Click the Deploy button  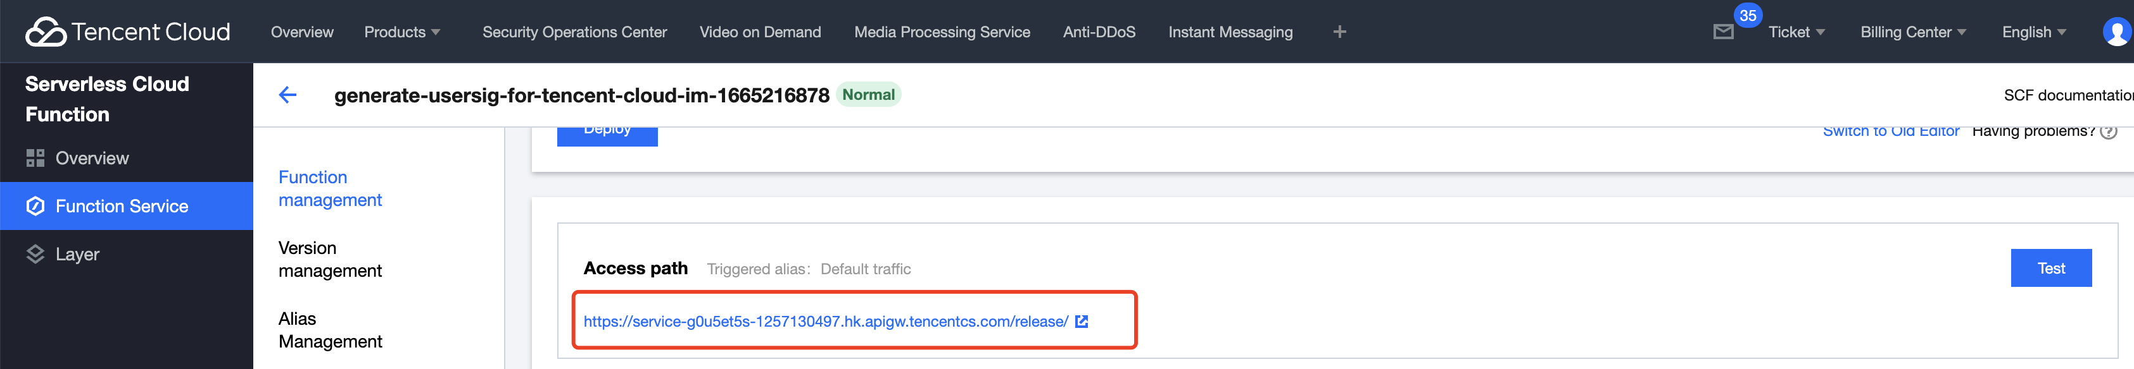tap(607, 135)
